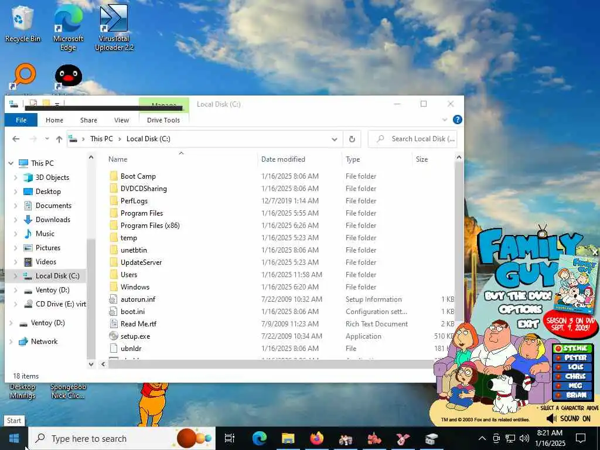Open the address bar history dropdown

coord(335,139)
